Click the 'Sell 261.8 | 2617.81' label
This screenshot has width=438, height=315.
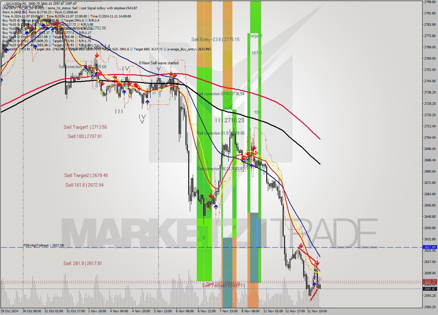[82, 263]
